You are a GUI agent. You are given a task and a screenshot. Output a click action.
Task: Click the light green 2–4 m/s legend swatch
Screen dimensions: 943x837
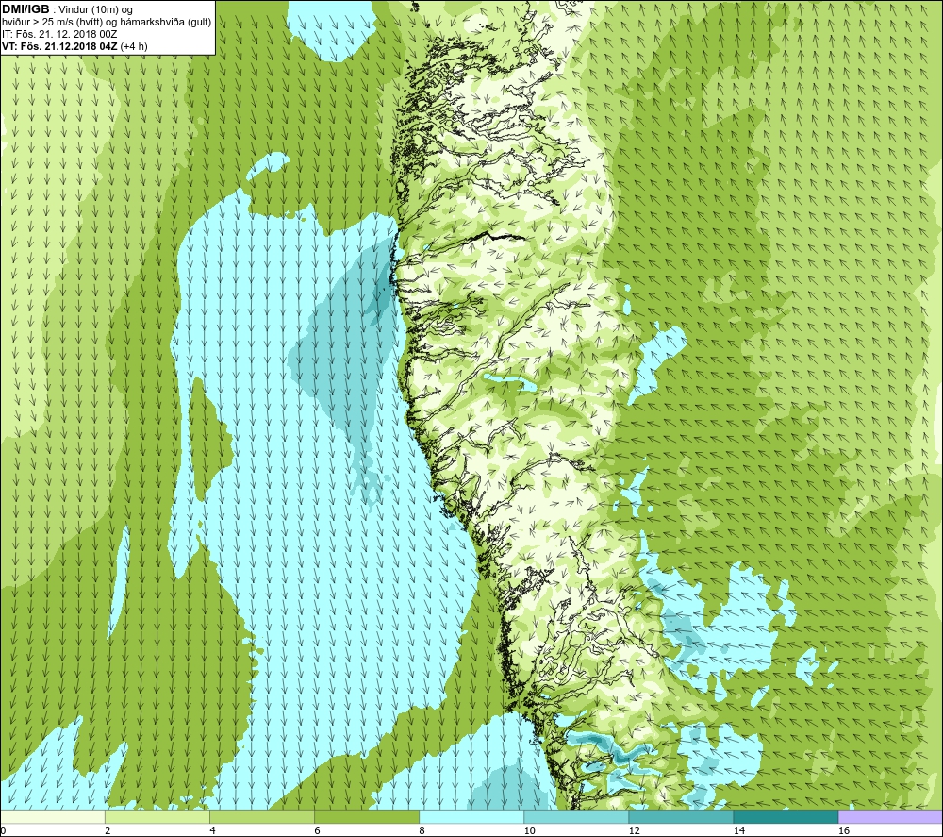click(157, 817)
